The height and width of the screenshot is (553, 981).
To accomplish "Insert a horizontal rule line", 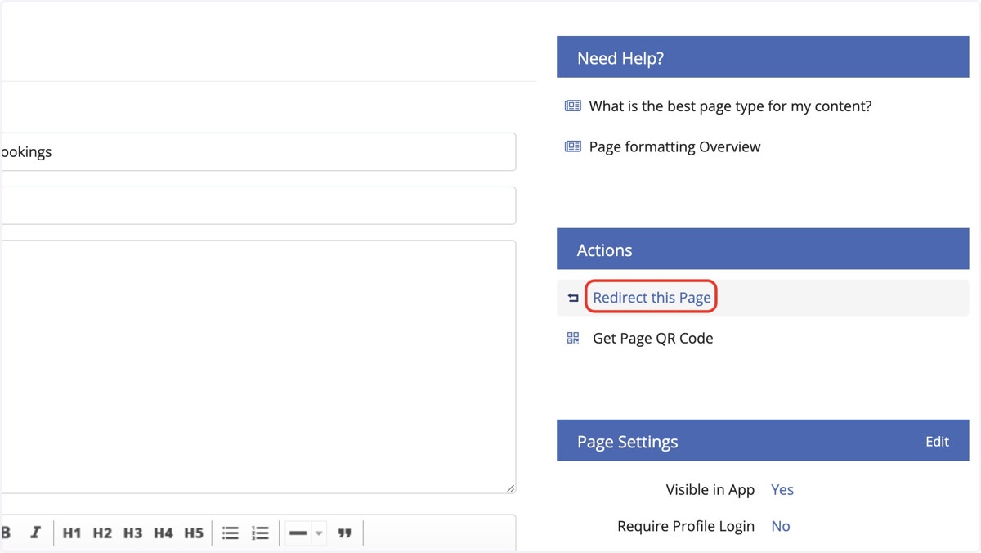I will (298, 533).
